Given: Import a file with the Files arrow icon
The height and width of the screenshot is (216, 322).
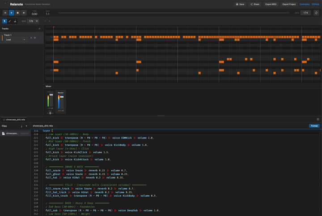Looking at the screenshot, I should 21,126.
